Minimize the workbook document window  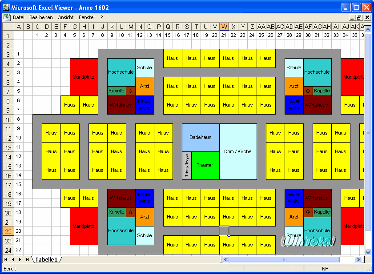click(x=352, y=17)
